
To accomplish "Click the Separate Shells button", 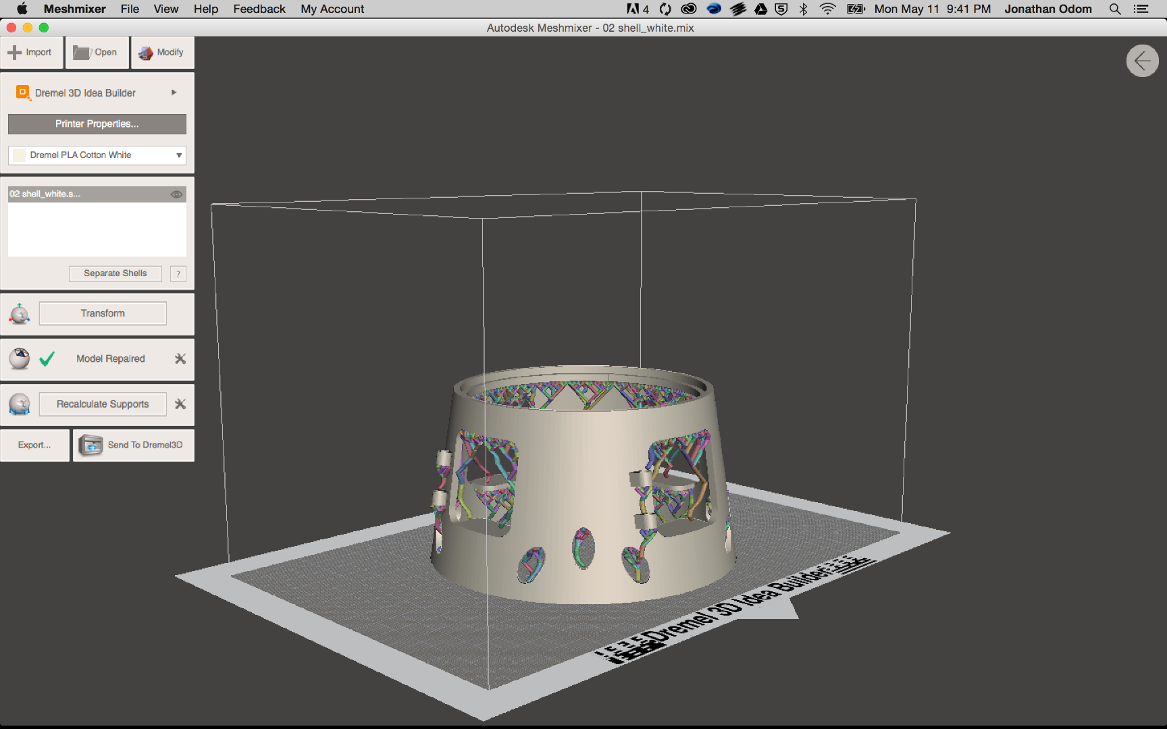I will coord(115,273).
